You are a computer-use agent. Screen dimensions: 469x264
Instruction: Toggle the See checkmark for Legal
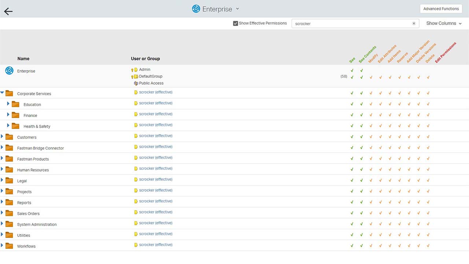(x=352, y=180)
